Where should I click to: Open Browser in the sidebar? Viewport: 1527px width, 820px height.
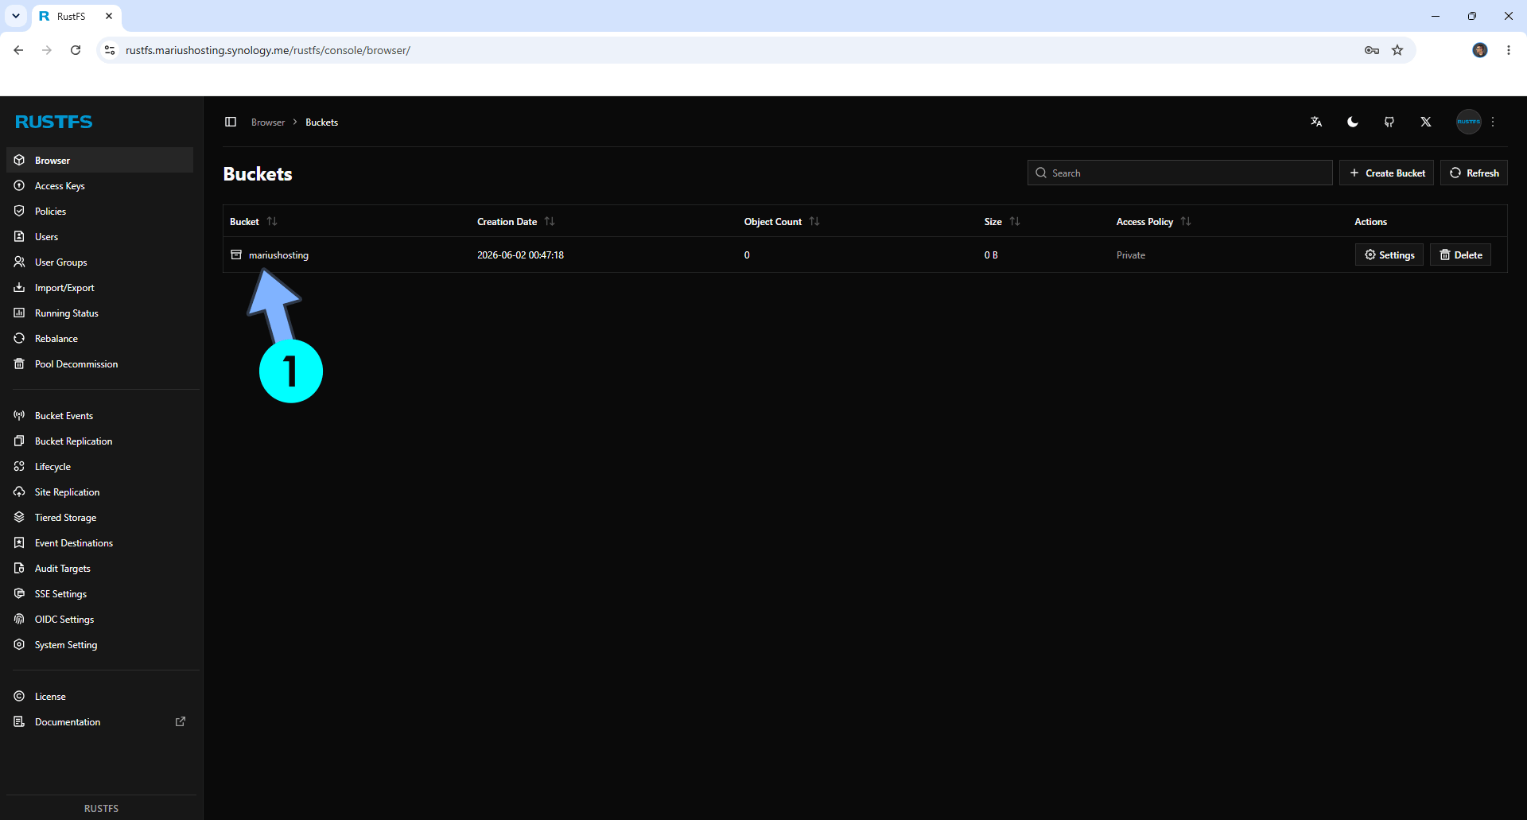pyautogui.click(x=99, y=160)
